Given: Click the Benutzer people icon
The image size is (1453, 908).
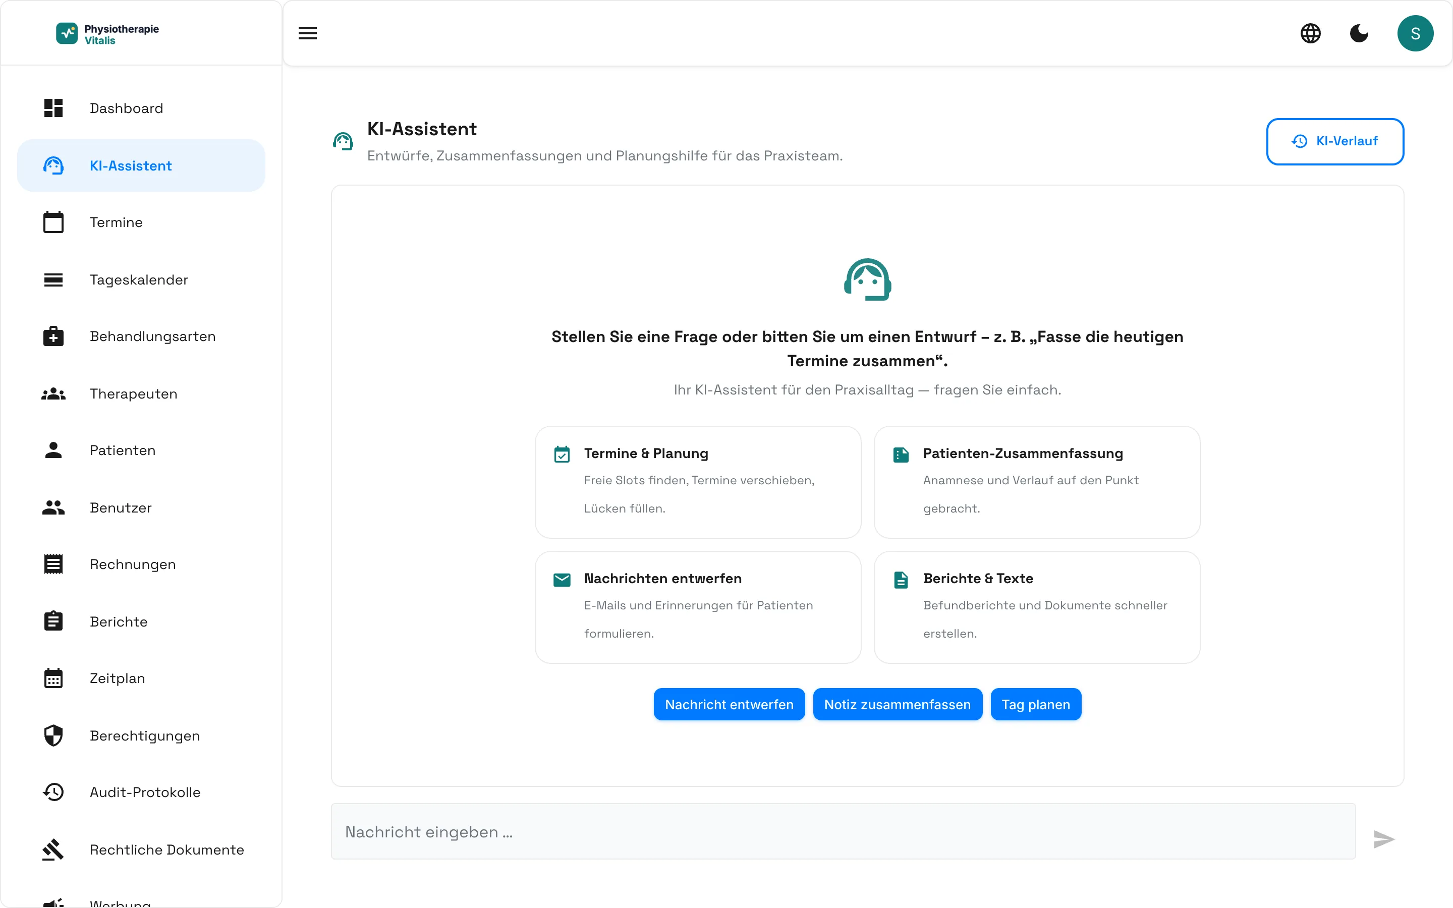Looking at the screenshot, I should pyautogui.click(x=53, y=508).
